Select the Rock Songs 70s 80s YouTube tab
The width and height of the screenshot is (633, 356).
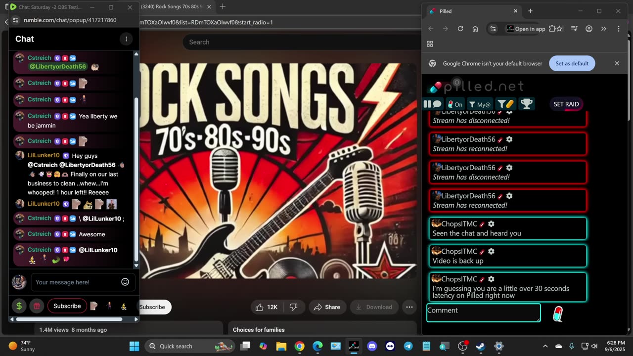(173, 6)
